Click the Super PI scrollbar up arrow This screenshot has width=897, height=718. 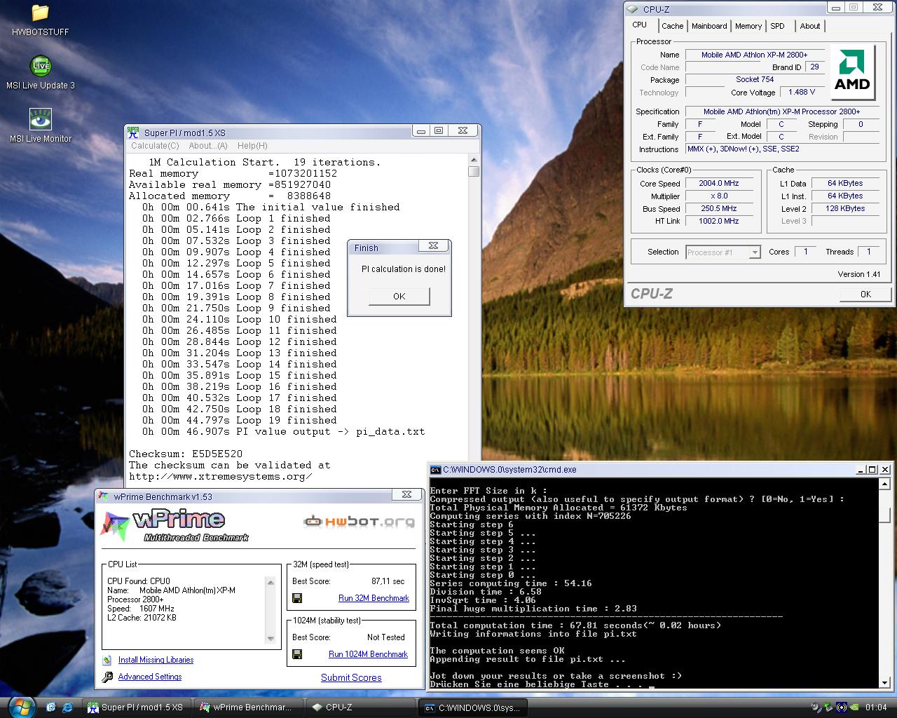pos(474,161)
